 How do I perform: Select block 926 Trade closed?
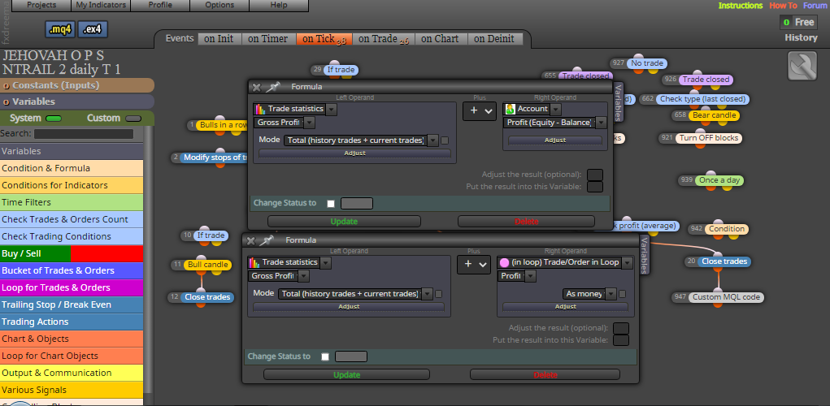tap(706, 80)
